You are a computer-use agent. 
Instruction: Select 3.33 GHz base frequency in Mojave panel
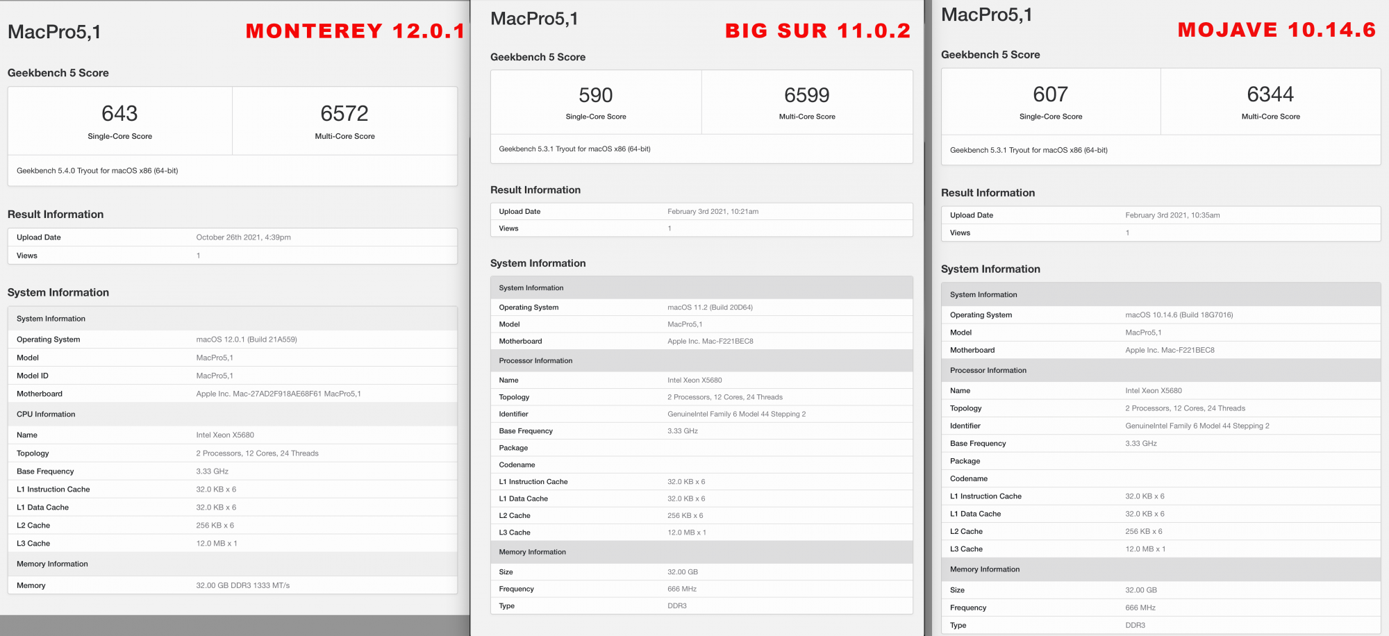coord(1141,444)
